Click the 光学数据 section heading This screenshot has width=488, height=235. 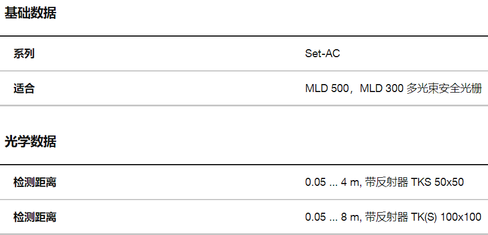click(x=30, y=142)
